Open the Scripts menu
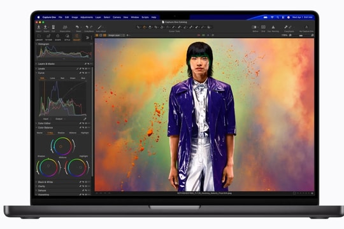This screenshot has width=344, height=229. click(x=145, y=17)
